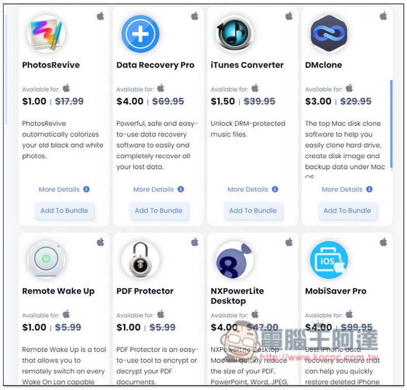Click the Data Recovery Pro plus icon

coord(140,34)
